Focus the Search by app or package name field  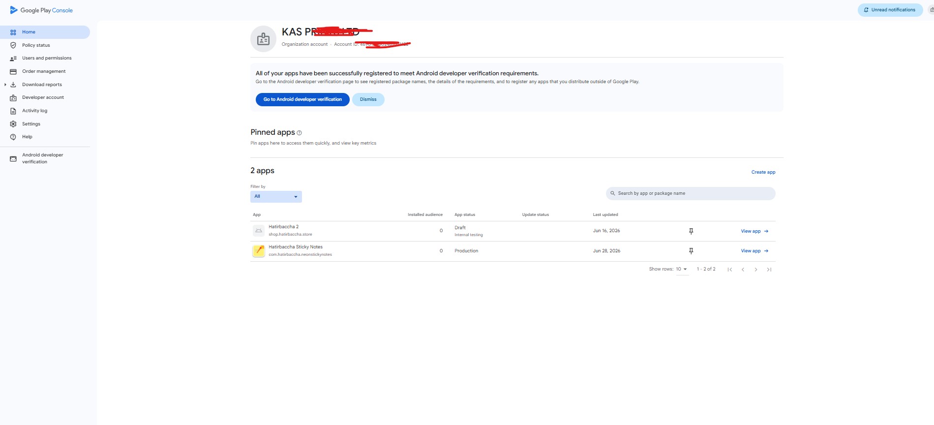pos(691,193)
